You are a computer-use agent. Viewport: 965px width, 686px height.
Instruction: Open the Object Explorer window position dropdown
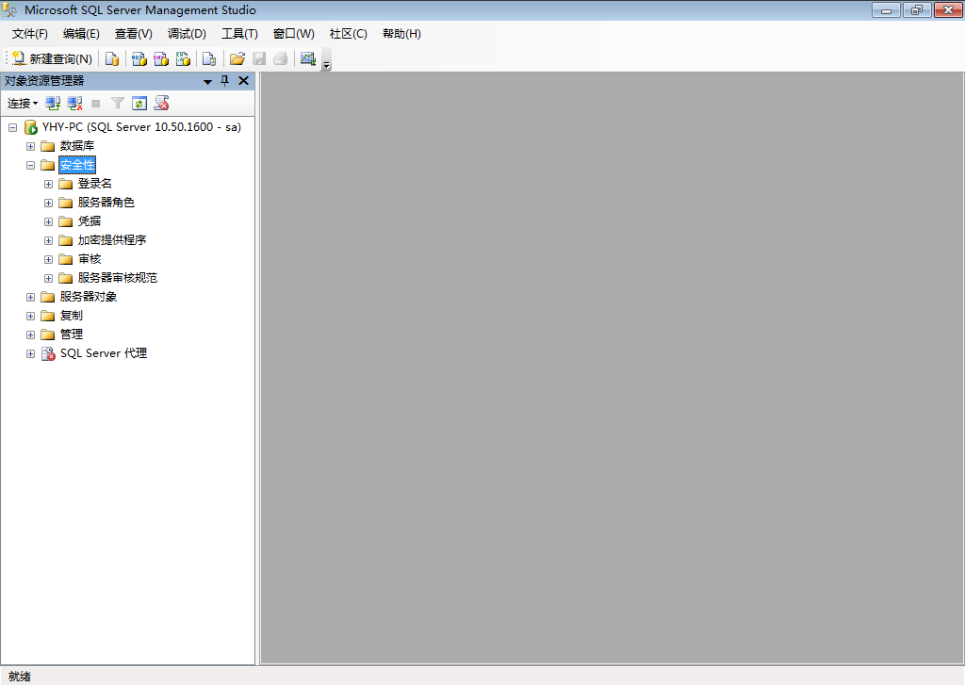(x=207, y=81)
